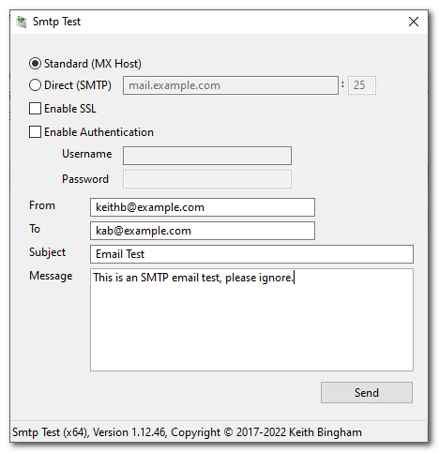Tick the Enable Authentication checkbox
This screenshot has height=453, width=439.
click(x=35, y=131)
